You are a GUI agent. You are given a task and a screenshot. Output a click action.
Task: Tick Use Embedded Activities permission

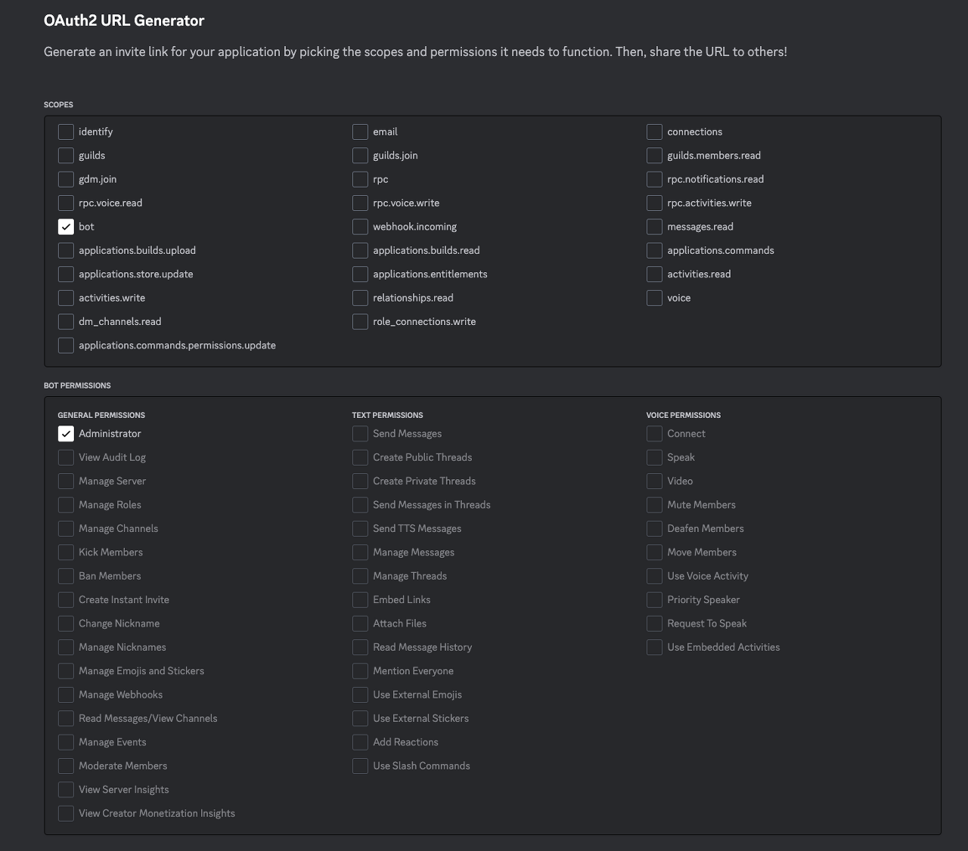pos(654,648)
